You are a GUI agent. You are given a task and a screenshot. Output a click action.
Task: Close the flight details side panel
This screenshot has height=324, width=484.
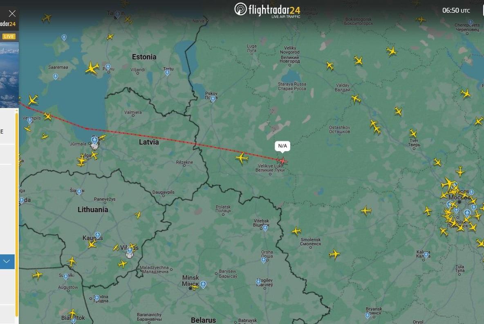[x=12, y=14]
